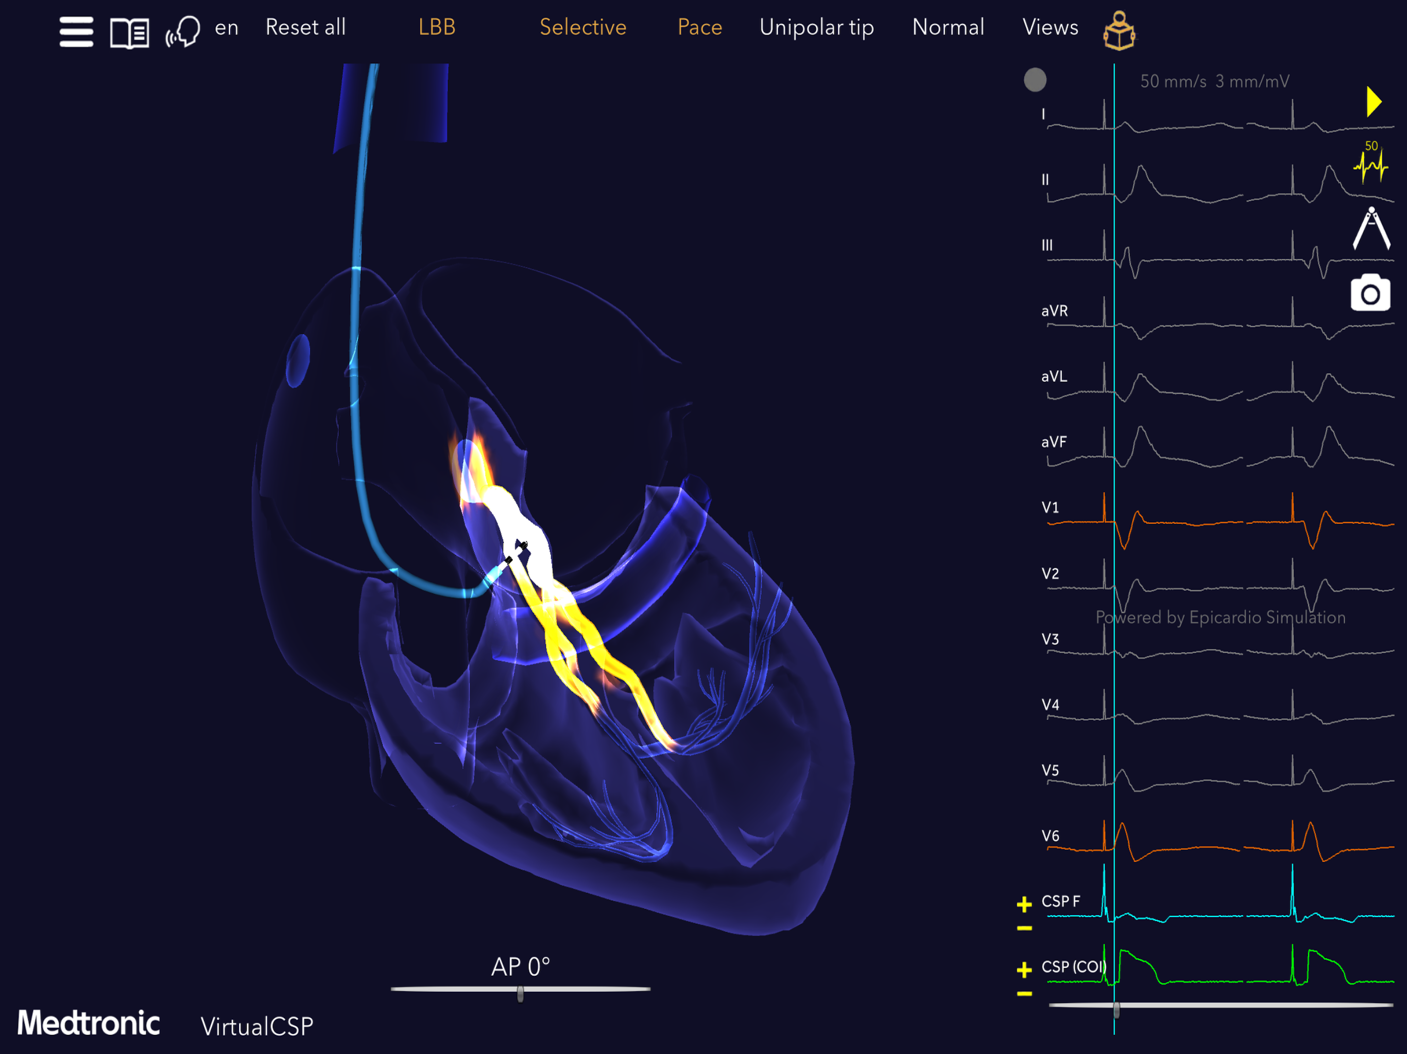Click the V6 lead label
The width and height of the screenshot is (1407, 1054).
click(1050, 835)
